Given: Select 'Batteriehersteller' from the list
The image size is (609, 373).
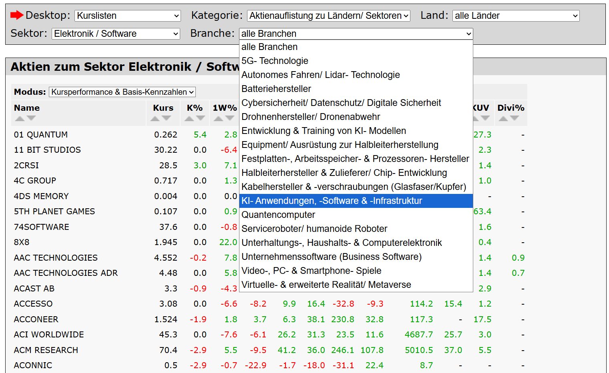Looking at the screenshot, I should [x=356, y=89].
